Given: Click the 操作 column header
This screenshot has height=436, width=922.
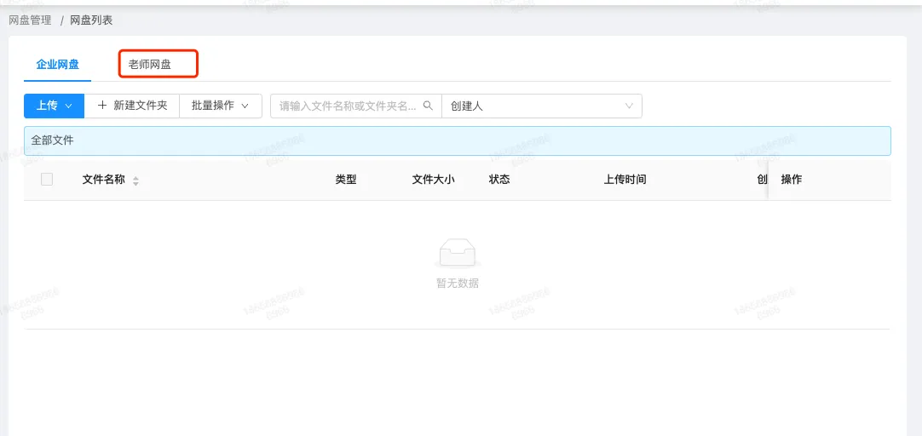Looking at the screenshot, I should (x=792, y=180).
